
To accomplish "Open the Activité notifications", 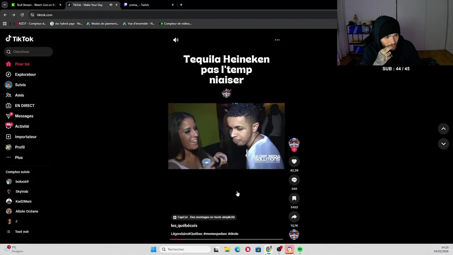I will click(17, 126).
